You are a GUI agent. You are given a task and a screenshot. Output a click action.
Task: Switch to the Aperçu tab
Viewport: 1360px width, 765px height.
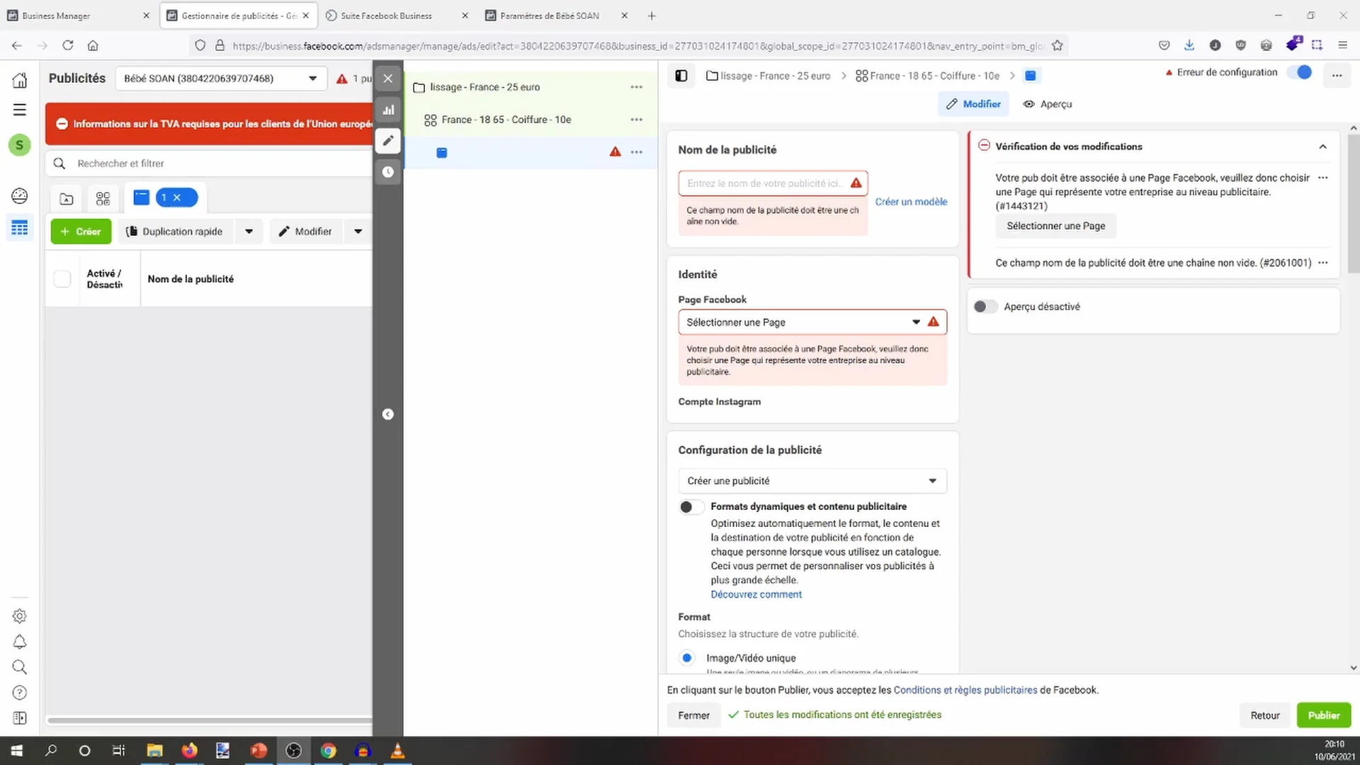(1048, 104)
